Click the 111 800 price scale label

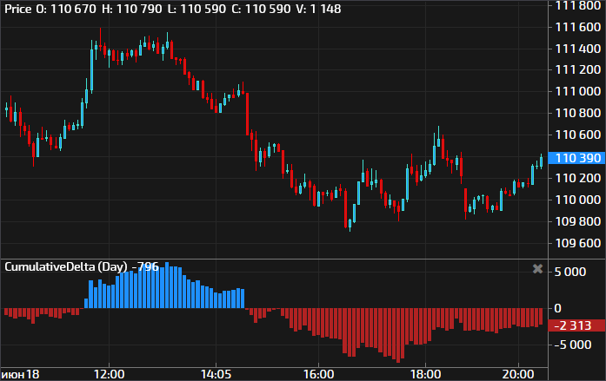coord(578,6)
